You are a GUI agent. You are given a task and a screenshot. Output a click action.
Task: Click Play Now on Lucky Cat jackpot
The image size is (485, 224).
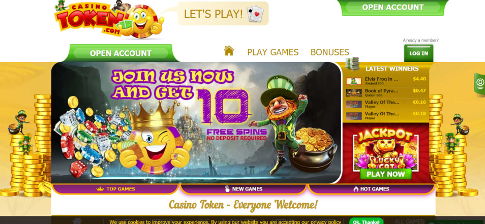click(386, 174)
